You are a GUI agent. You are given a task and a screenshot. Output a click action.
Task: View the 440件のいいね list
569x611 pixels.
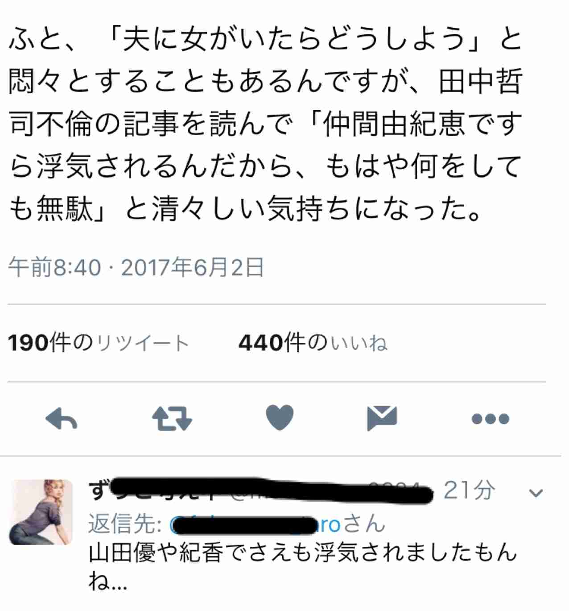coord(313,343)
